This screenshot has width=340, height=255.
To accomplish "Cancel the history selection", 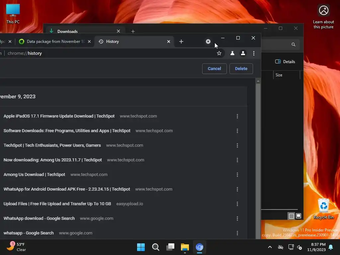I will coord(214,68).
